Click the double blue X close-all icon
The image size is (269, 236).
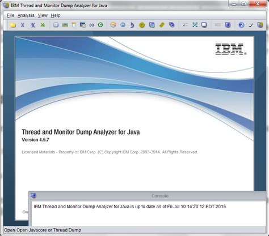33,25
